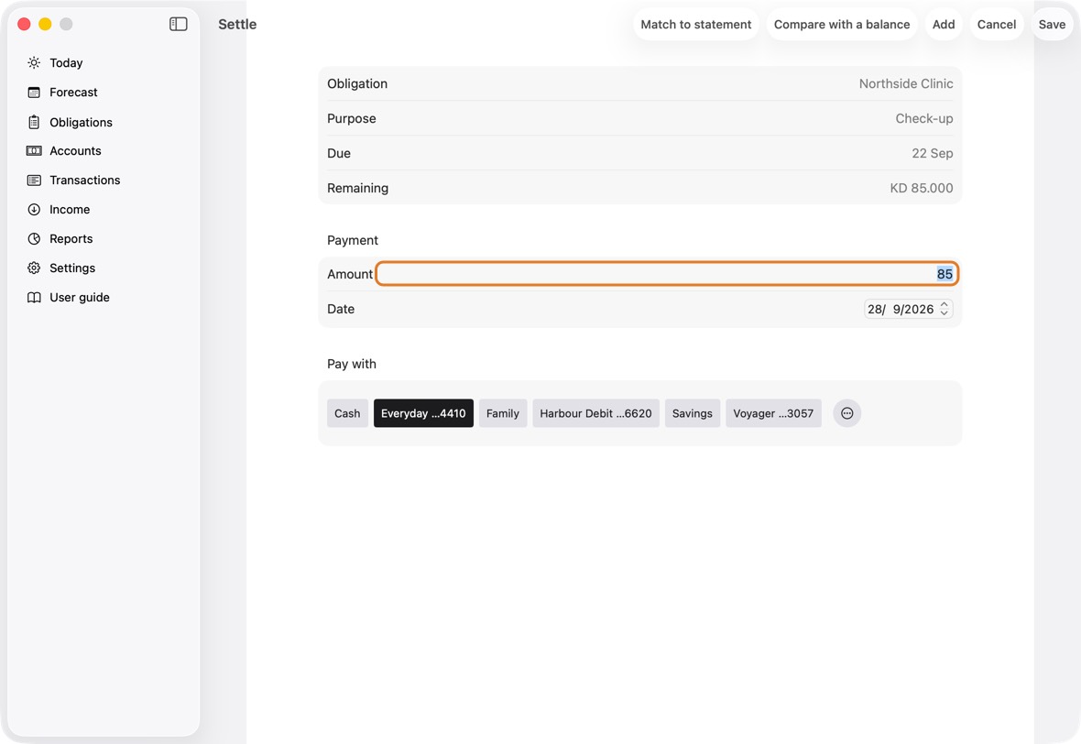Select Savings payment account

[693, 413]
